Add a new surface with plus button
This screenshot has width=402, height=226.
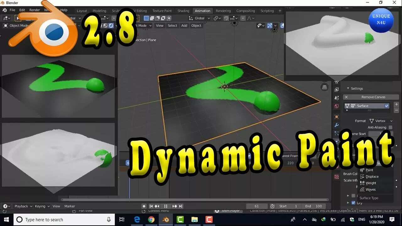(396, 104)
